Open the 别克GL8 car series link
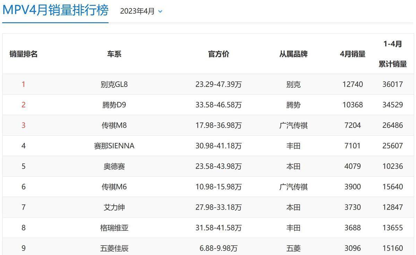Image resolution: width=416 pixels, height=255 pixels. click(114, 84)
